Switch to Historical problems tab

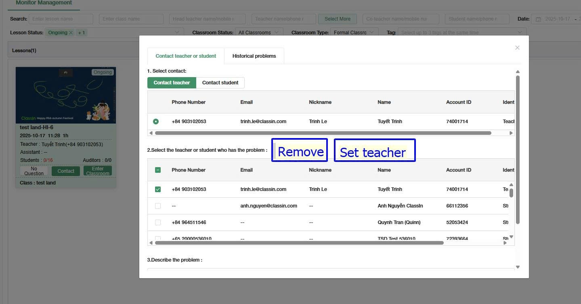tap(254, 56)
